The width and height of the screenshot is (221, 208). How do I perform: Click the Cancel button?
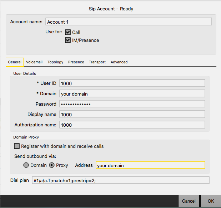189,201
